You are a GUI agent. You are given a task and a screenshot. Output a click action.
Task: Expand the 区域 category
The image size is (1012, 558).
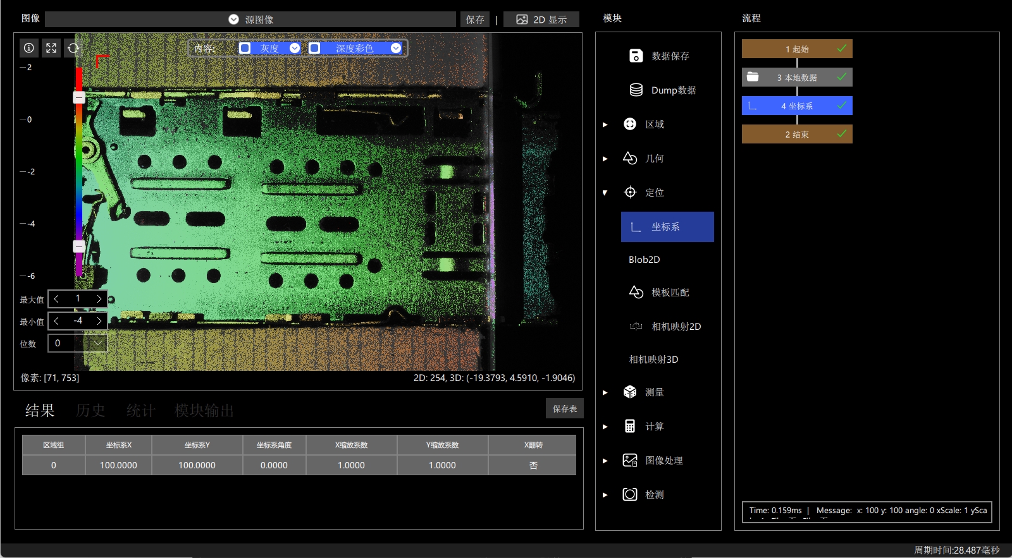tap(605, 124)
